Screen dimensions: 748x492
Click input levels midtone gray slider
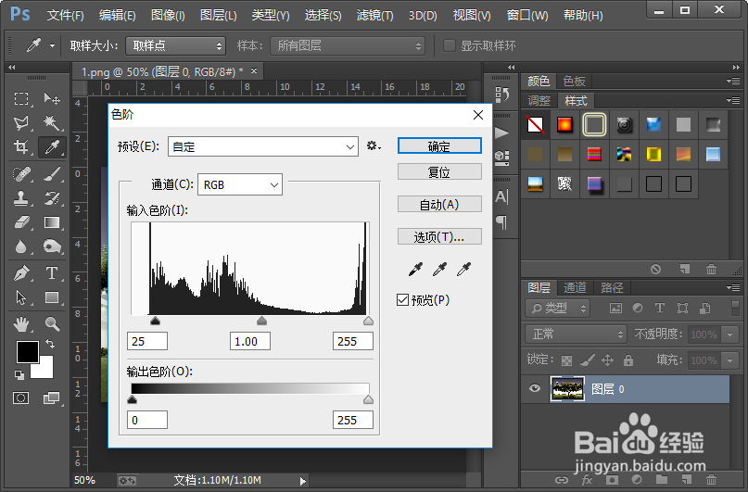[262, 321]
